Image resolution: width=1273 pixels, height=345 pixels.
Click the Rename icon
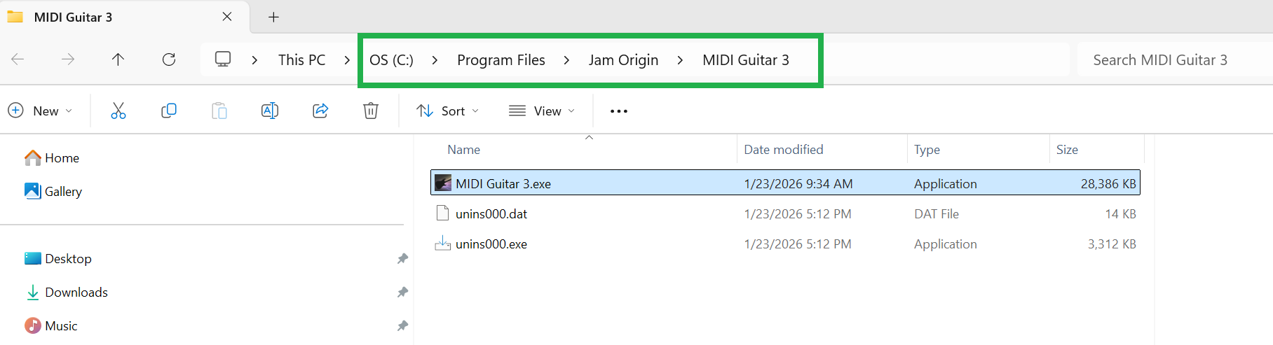(270, 111)
